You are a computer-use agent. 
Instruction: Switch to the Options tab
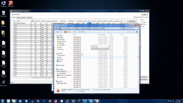coord(30,18)
